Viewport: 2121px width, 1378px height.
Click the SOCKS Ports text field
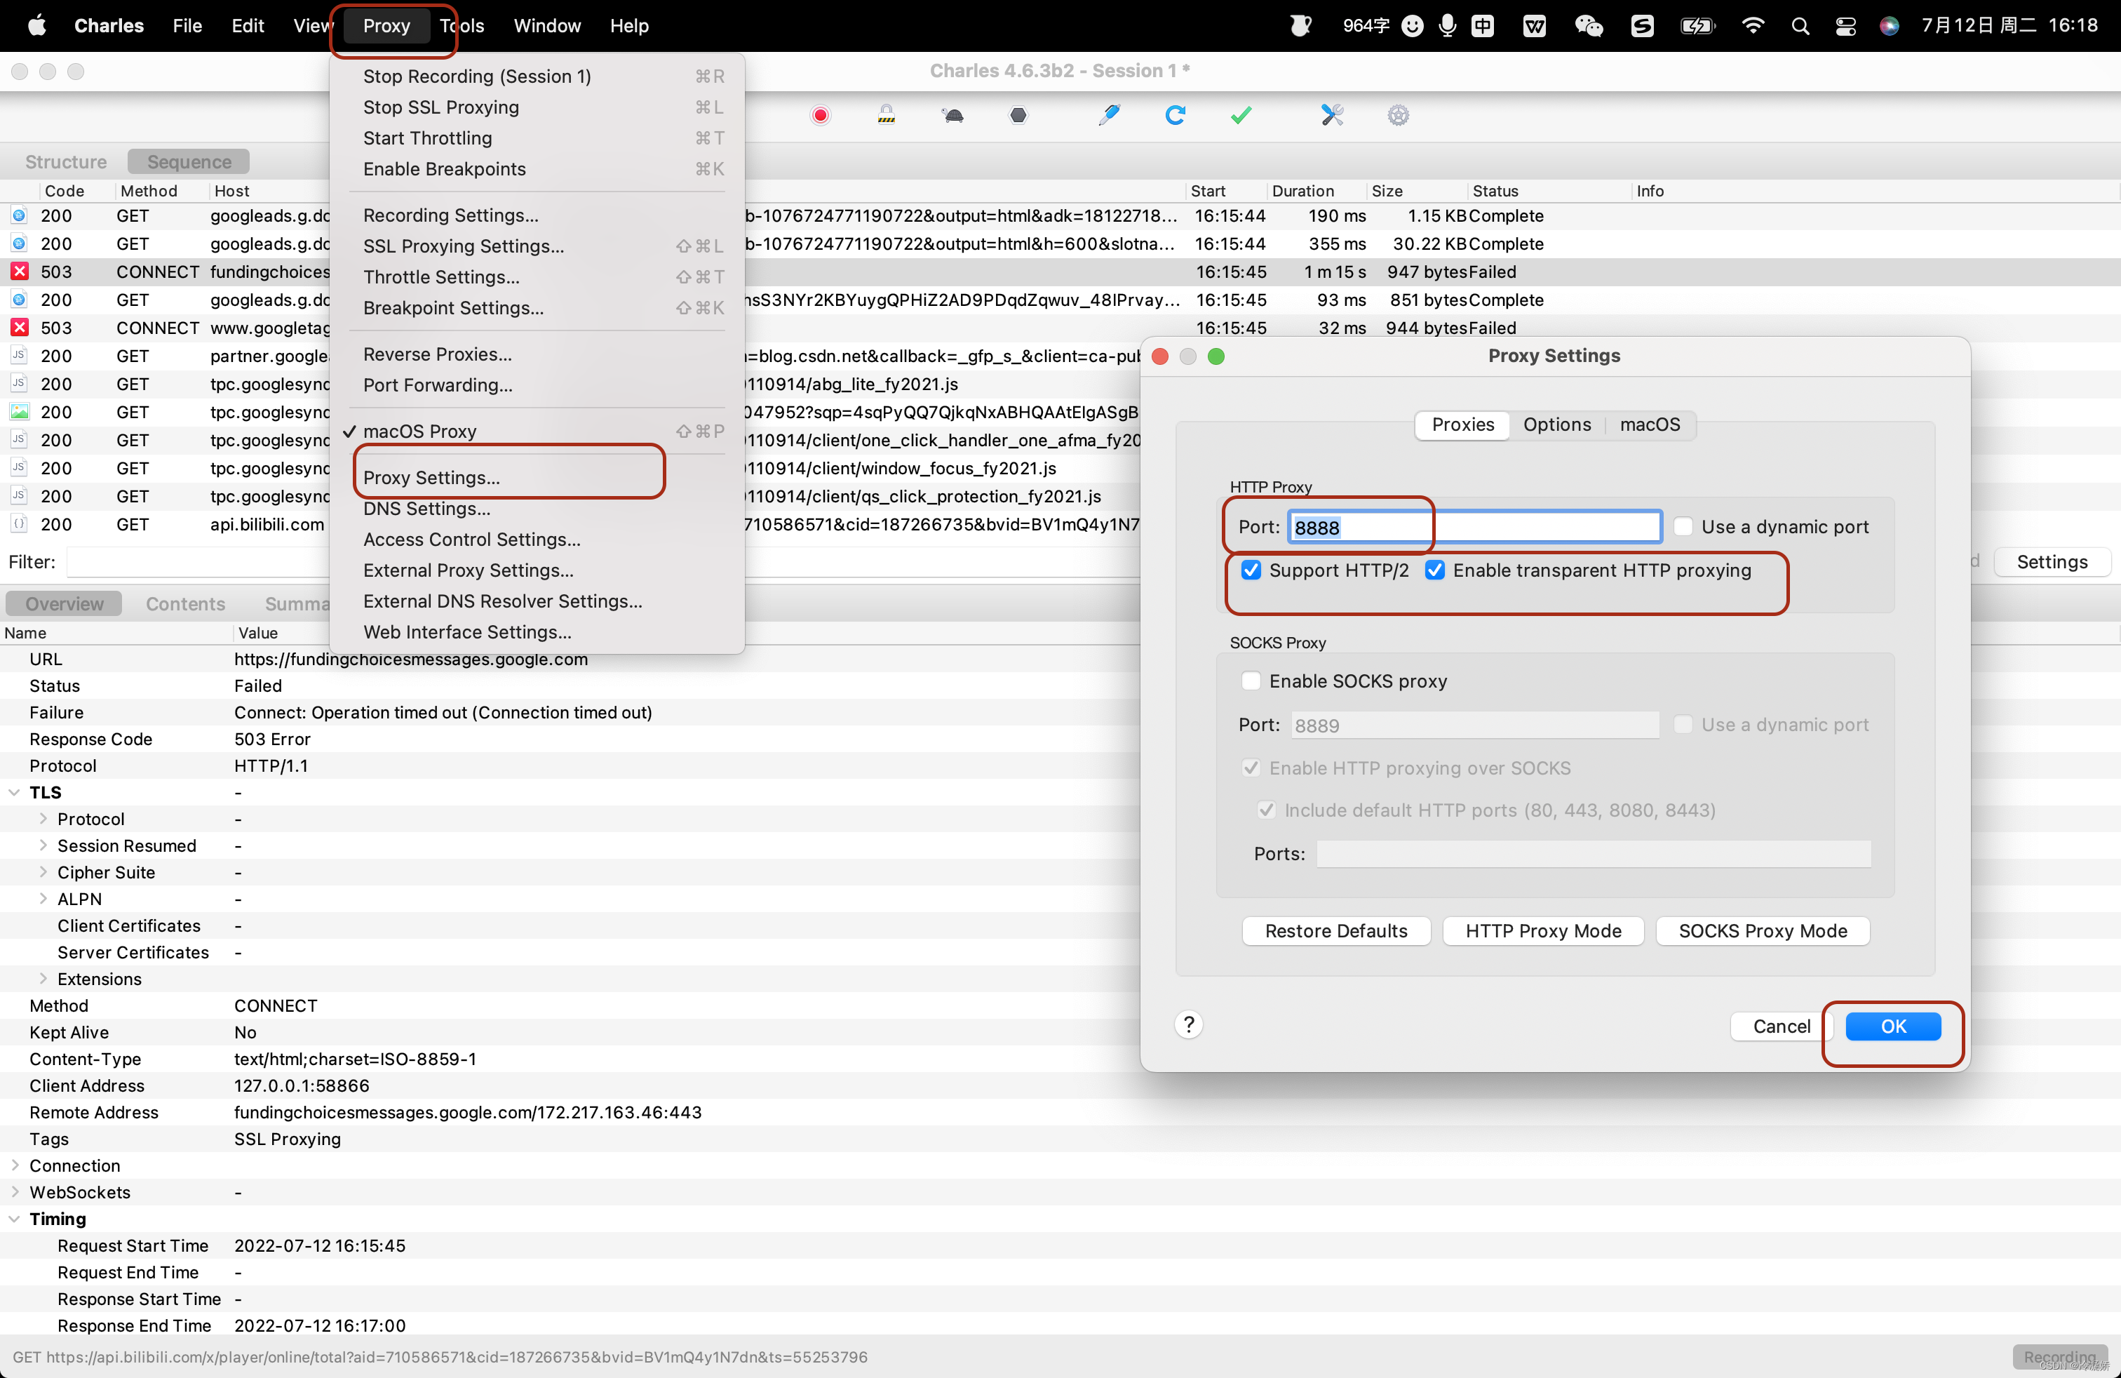click(1594, 854)
